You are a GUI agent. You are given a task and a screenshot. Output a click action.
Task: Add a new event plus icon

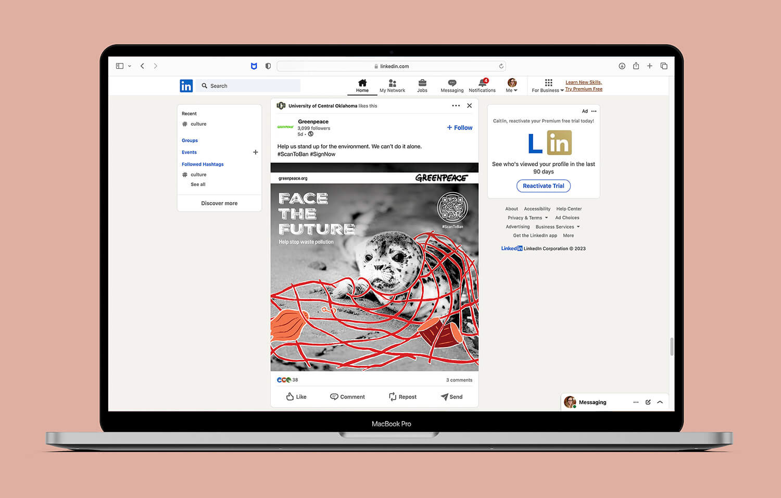point(256,152)
